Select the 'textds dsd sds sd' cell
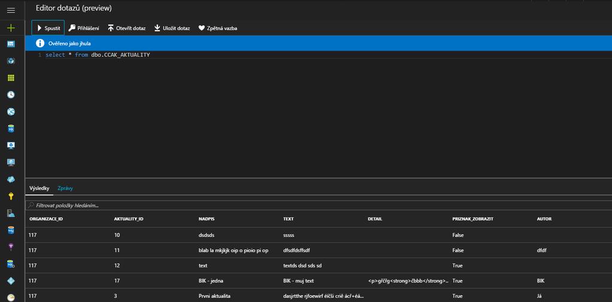This screenshot has height=302, width=612. [x=302, y=266]
